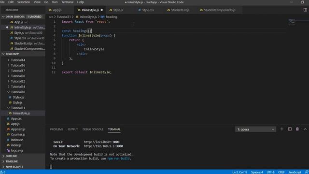
Task: Open the Edit menu
Action: pyautogui.click(x=11, y=2)
